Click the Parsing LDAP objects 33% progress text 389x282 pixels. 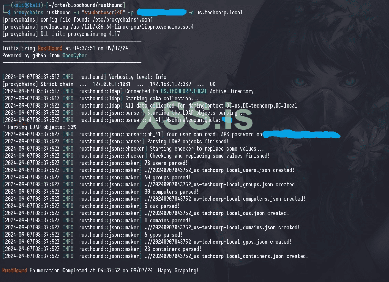point(42,127)
